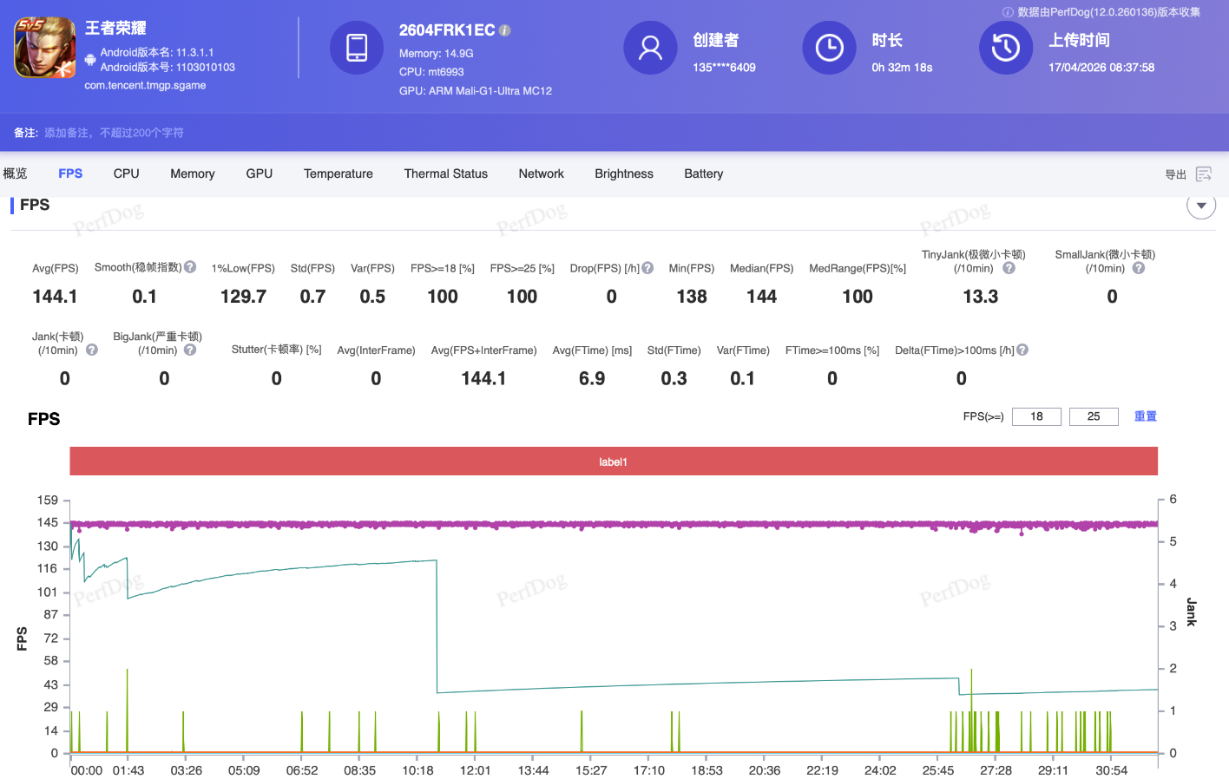Click the help icon next to Smooth index

point(190,267)
